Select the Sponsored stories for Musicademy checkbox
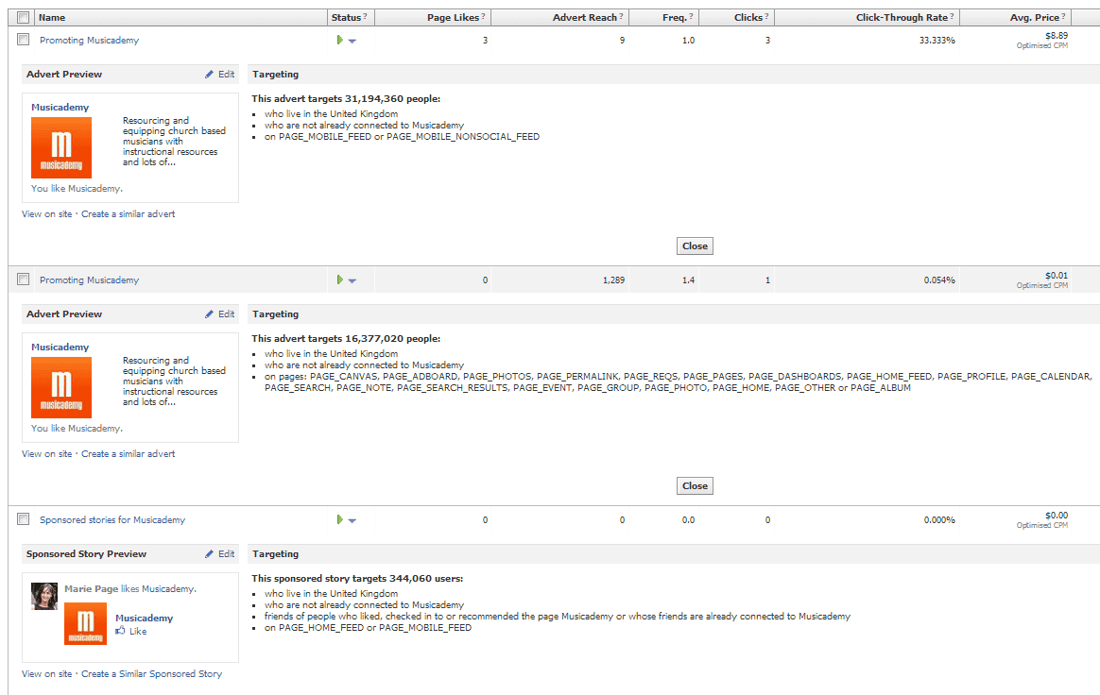The width and height of the screenshot is (1100, 695). tap(24, 519)
